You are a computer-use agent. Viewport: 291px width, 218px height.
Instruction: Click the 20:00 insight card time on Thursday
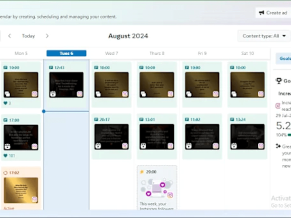pos(151,172)
